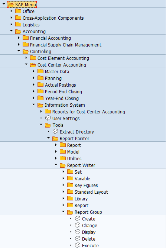Select the Library label
The image size is (166, 248).
pyautogui.click(x=81, y=199)
